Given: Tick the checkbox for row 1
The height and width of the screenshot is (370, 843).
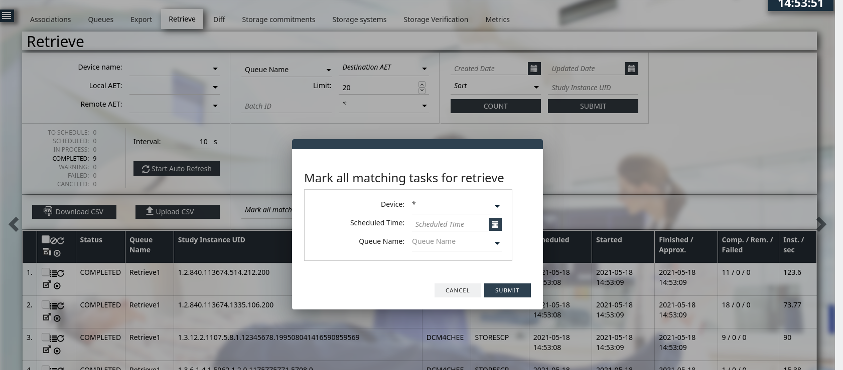Looking at the screenshot, I should pos(46,272).
